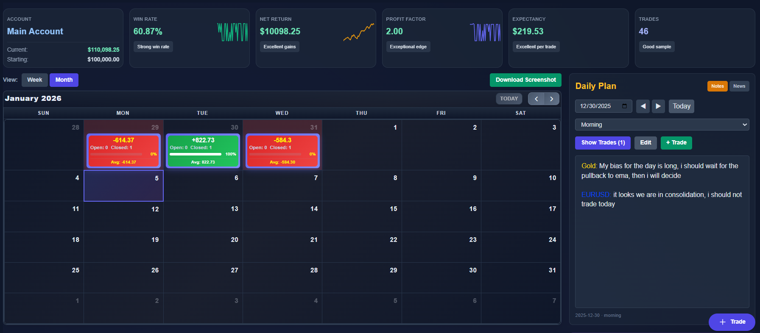
Task: Click Avg: 822.73 on the green card
Action: 203,162
